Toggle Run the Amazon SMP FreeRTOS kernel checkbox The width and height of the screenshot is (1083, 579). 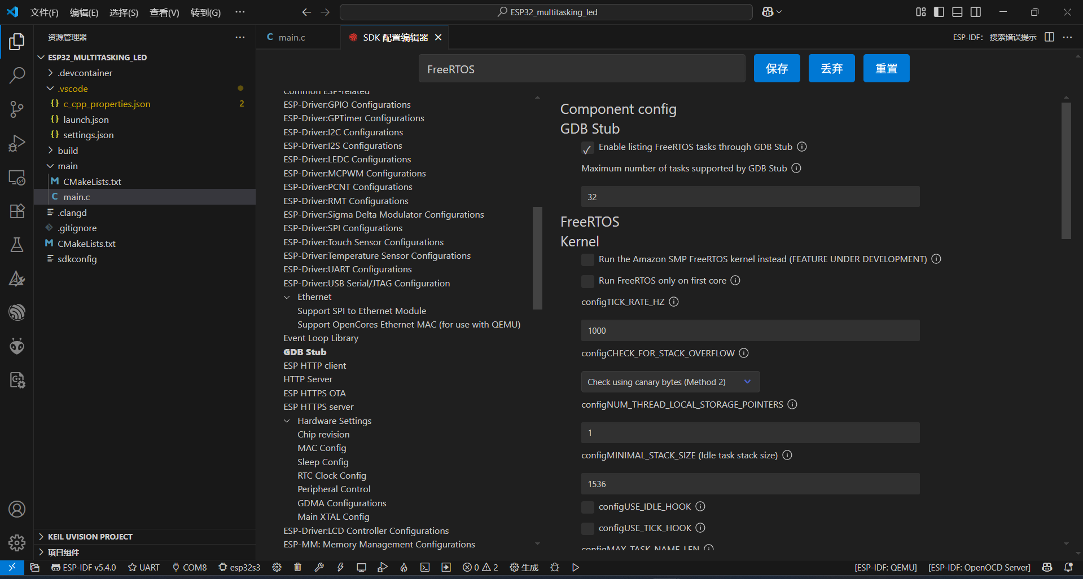587,259
